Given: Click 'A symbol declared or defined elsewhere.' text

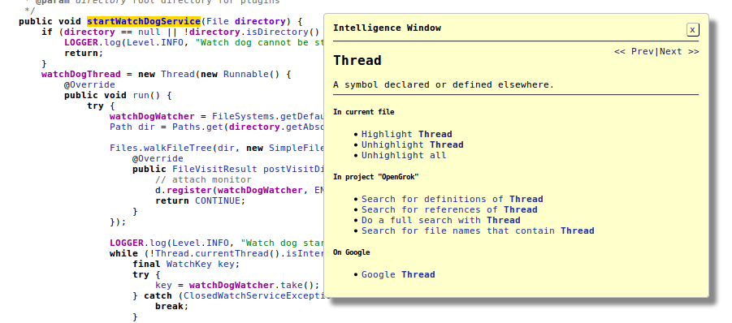Looking at the screenshot, I should coord(444,85).
